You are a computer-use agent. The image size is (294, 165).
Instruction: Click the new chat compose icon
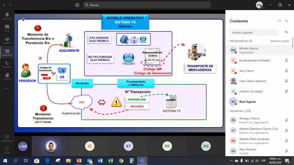pos(77,5)
